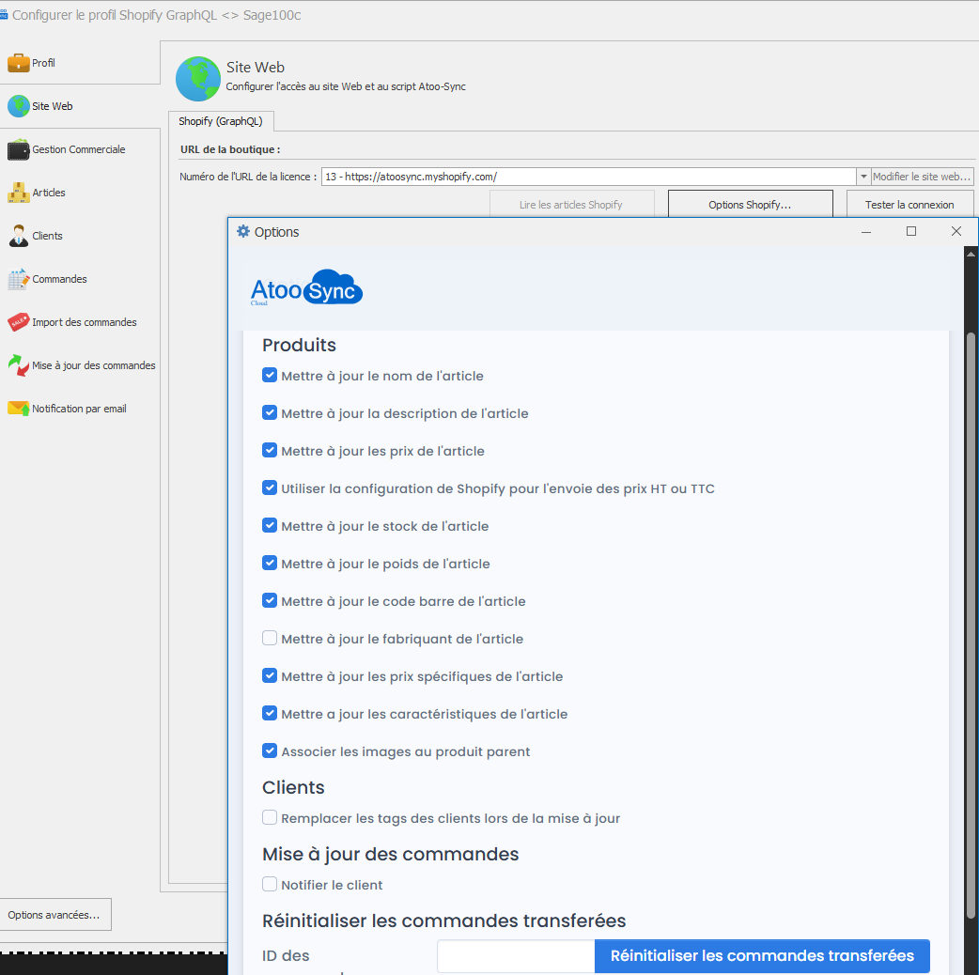Click the Notification par email envelope icon
This screenshot has height=975, width=979.
click(x=18, y=409)
